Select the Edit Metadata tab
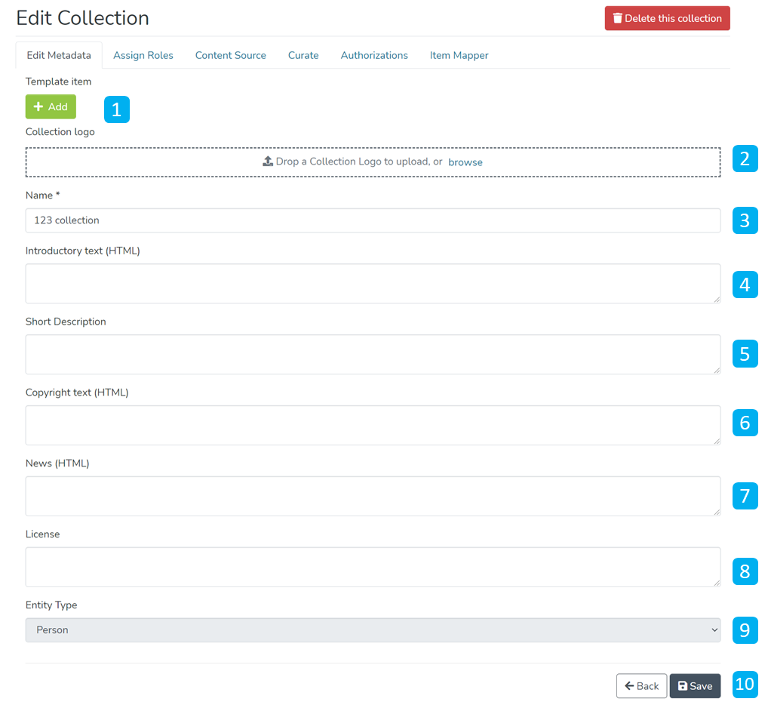Screen dimensions: 768x711 coord(59,55)
